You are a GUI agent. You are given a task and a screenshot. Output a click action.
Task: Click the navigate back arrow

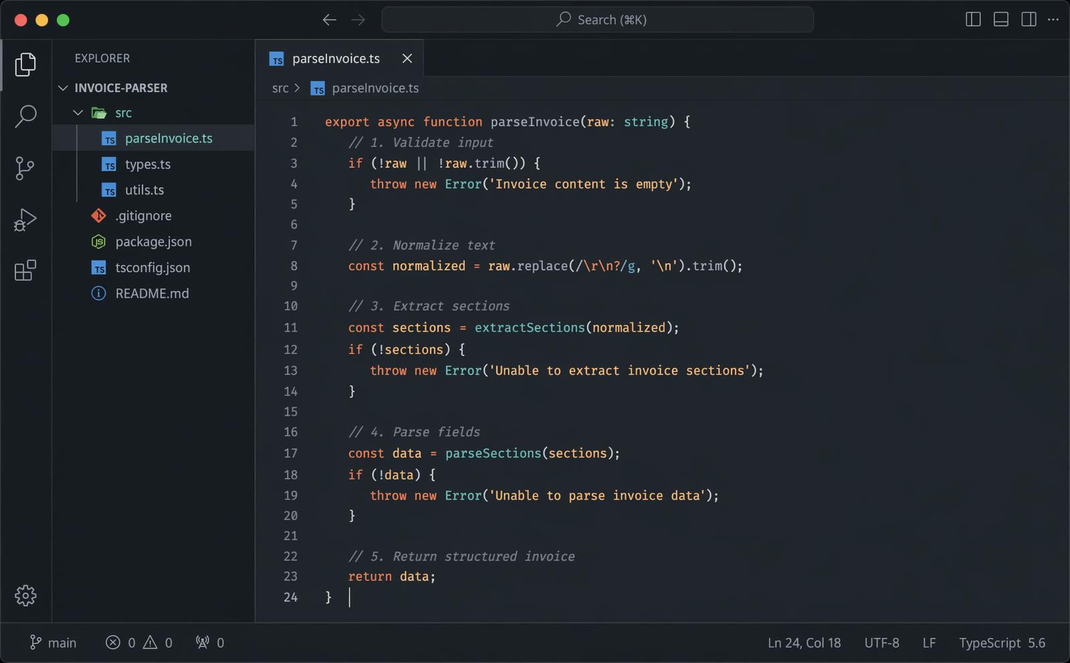coord(329,20)
